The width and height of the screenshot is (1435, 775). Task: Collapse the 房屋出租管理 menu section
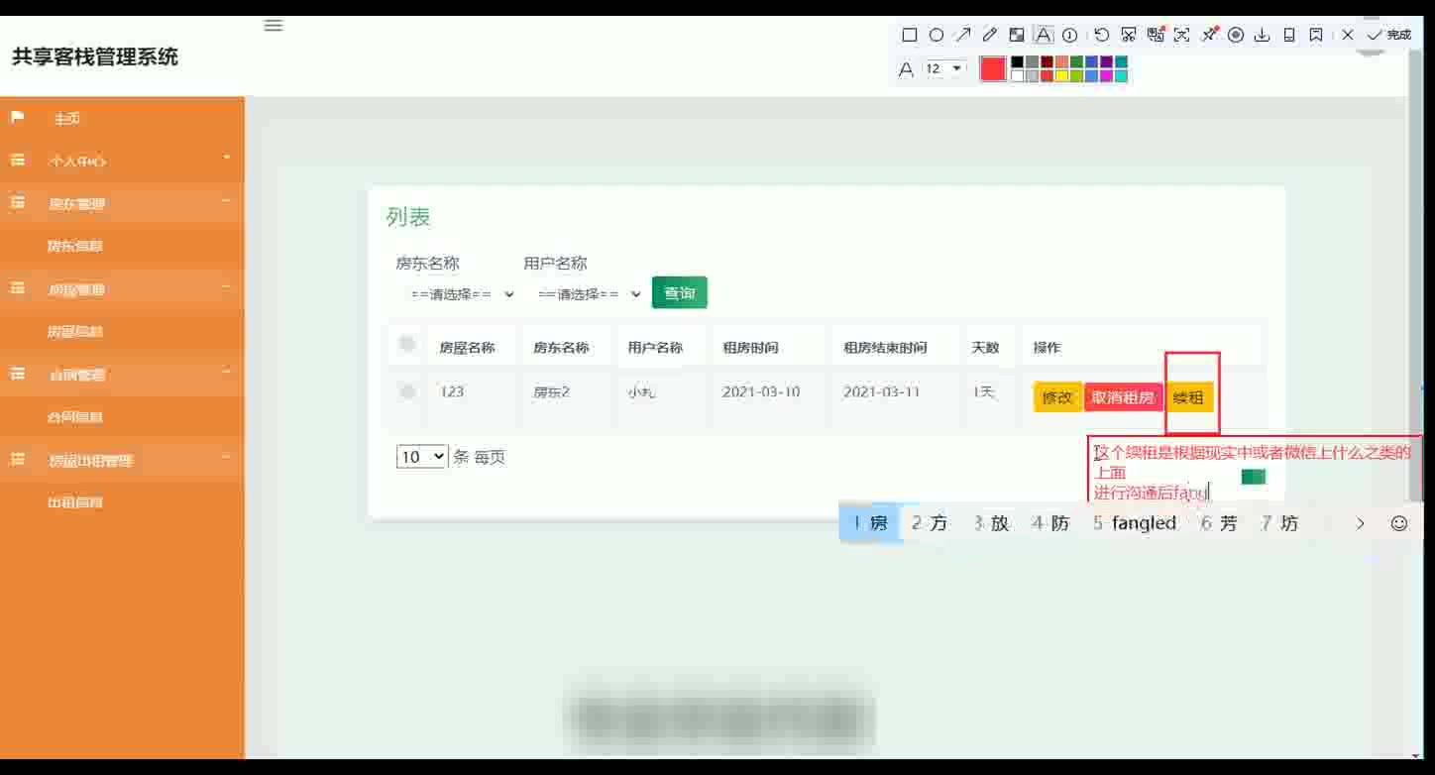coord(226,458)
